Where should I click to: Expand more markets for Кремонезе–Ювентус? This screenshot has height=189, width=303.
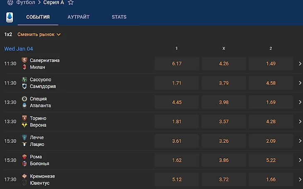click(x=300, y=179)
